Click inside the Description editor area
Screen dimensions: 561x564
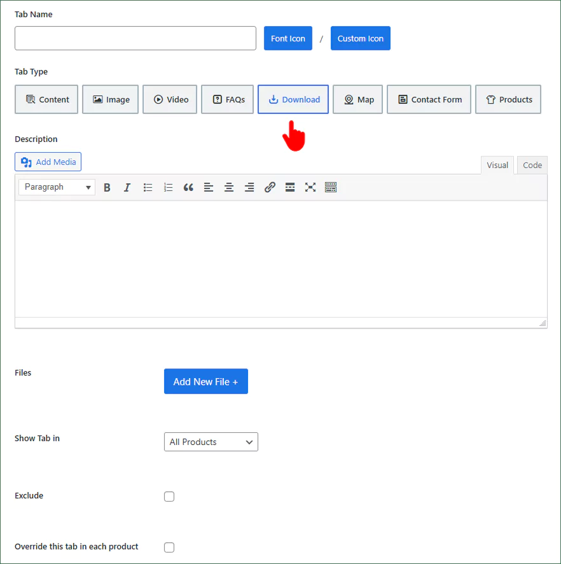(x=281, y=259)
